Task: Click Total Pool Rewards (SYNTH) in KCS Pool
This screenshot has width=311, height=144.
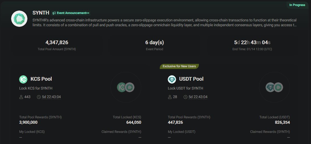Action: pos(41,117)
